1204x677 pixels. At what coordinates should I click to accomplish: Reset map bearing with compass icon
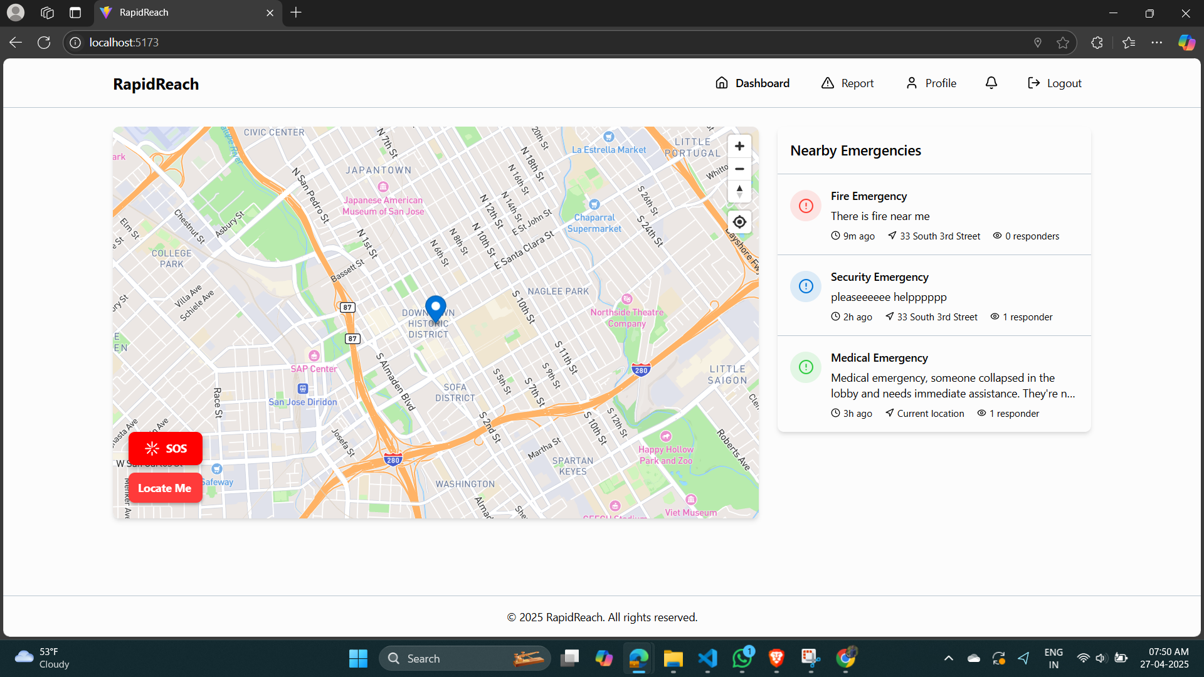(x=739, y=191)
